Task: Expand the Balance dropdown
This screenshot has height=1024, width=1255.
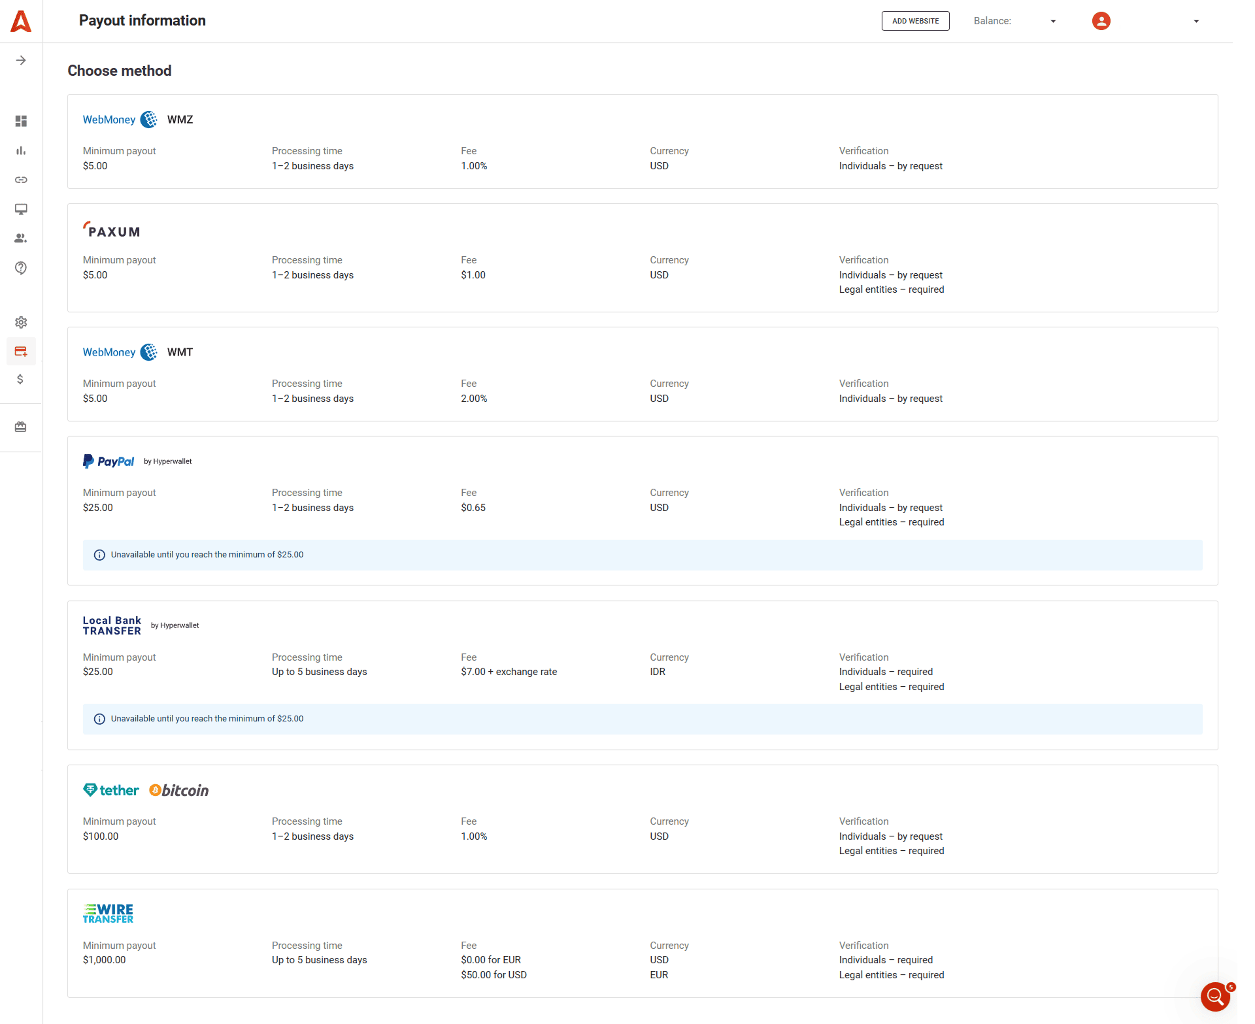Action: click(x=1052, y=21)
